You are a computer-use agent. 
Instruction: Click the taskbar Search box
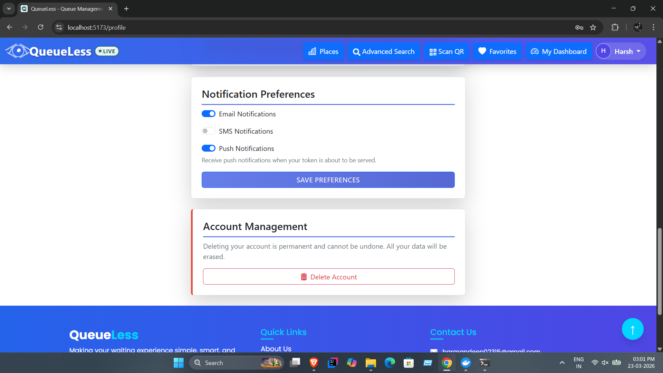click(237, 363)
